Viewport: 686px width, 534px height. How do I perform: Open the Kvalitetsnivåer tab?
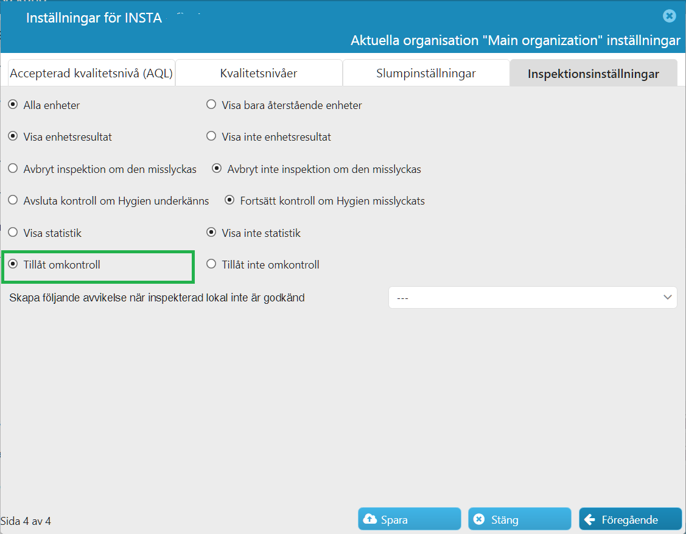pos(259,73)
